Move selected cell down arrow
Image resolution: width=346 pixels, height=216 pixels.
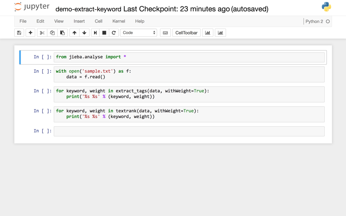(x=84, y=33)
